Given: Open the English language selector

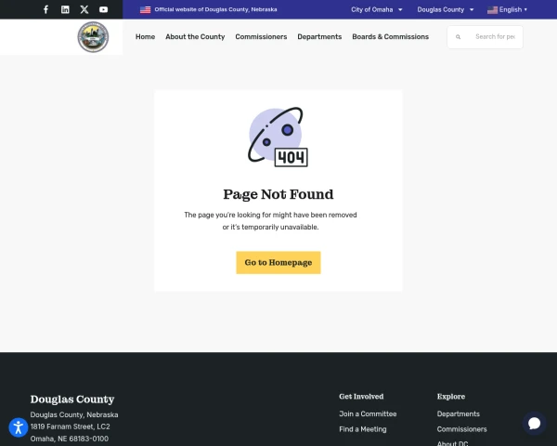Looking at the screenshot, I should [x=507, y=9].
